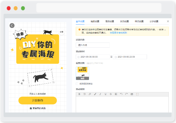Close the settings panel
The height and width of the screenshot is (123, 176).
coord(168,21)
